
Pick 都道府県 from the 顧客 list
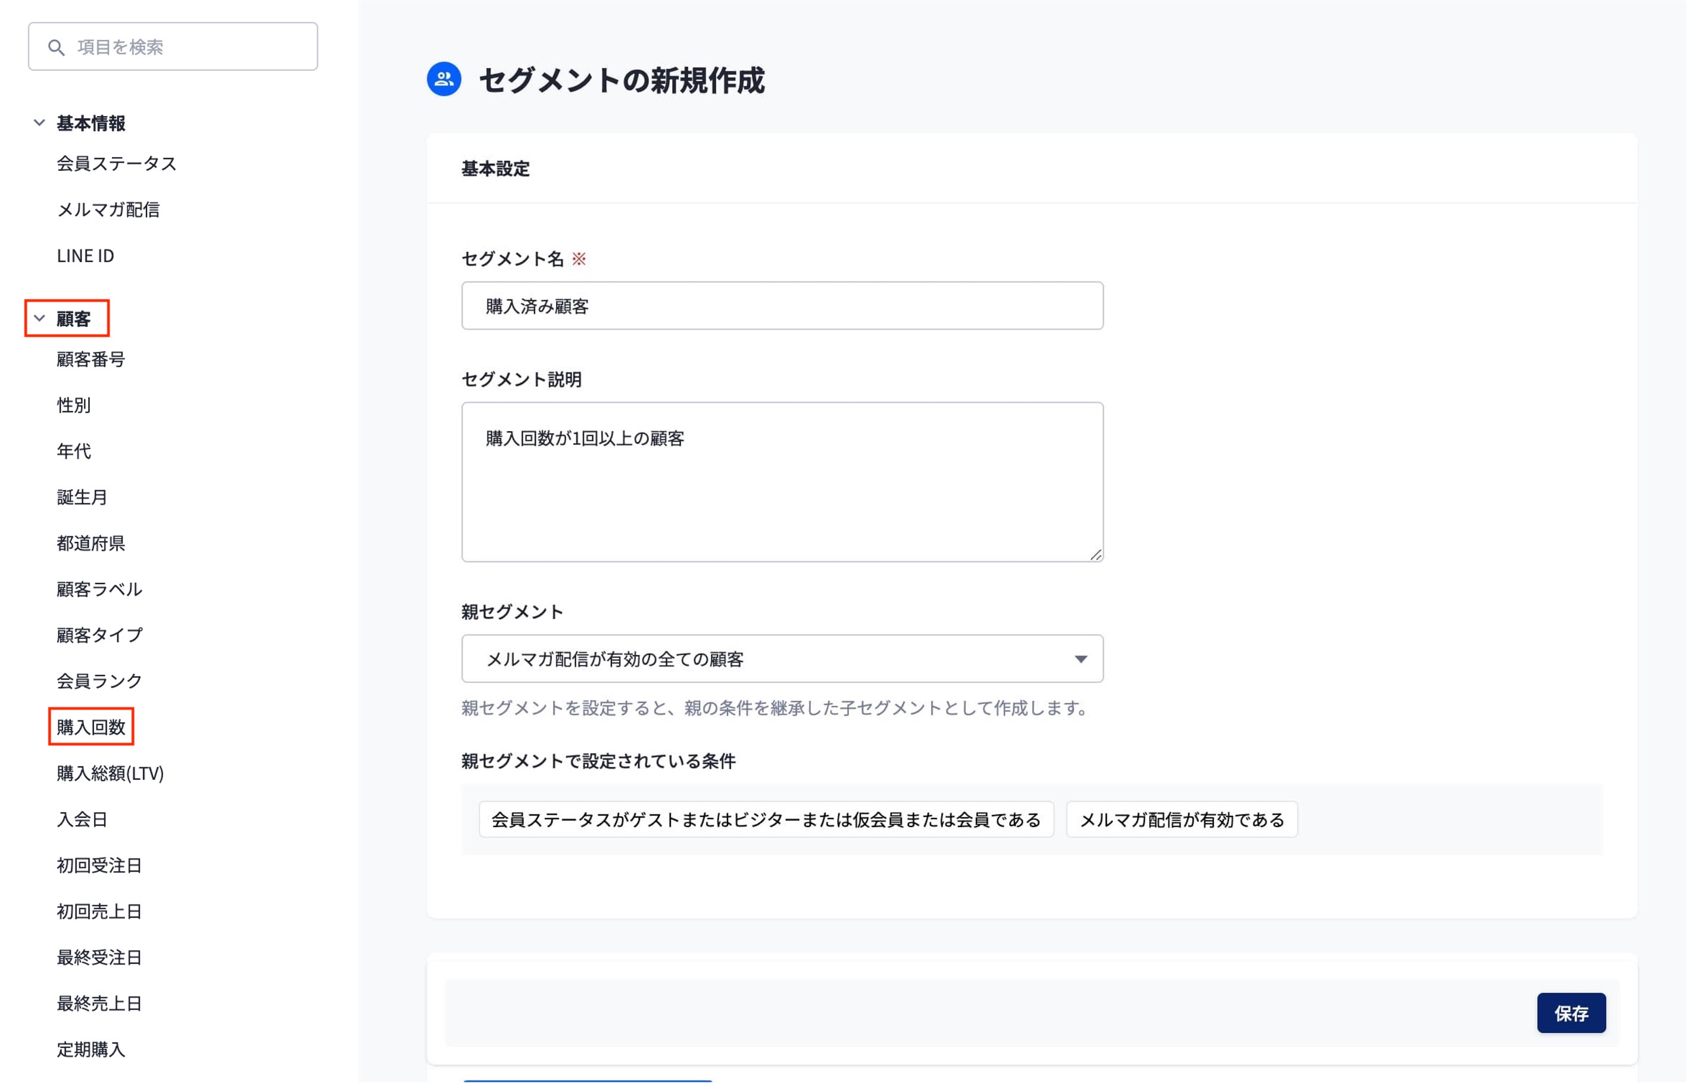coord(92,544)
